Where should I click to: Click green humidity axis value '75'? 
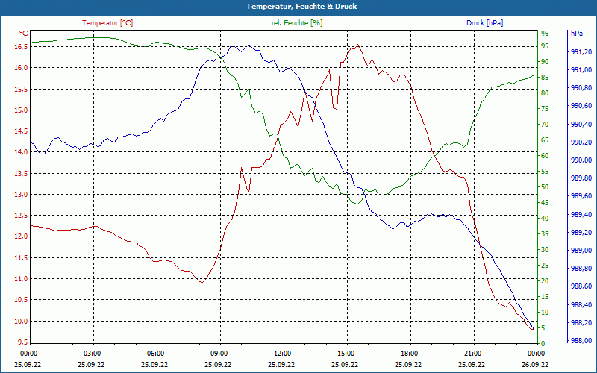point(545,109)
